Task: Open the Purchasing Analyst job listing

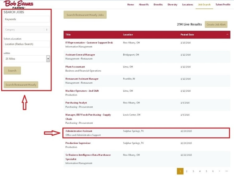Action: tap(76, 103)
